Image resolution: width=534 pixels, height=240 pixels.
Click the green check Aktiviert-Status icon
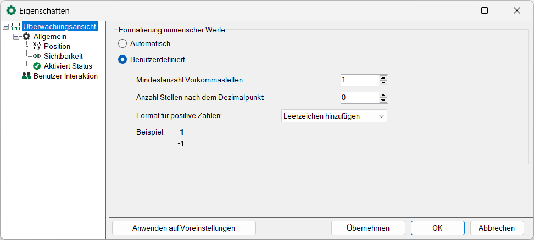37,66
